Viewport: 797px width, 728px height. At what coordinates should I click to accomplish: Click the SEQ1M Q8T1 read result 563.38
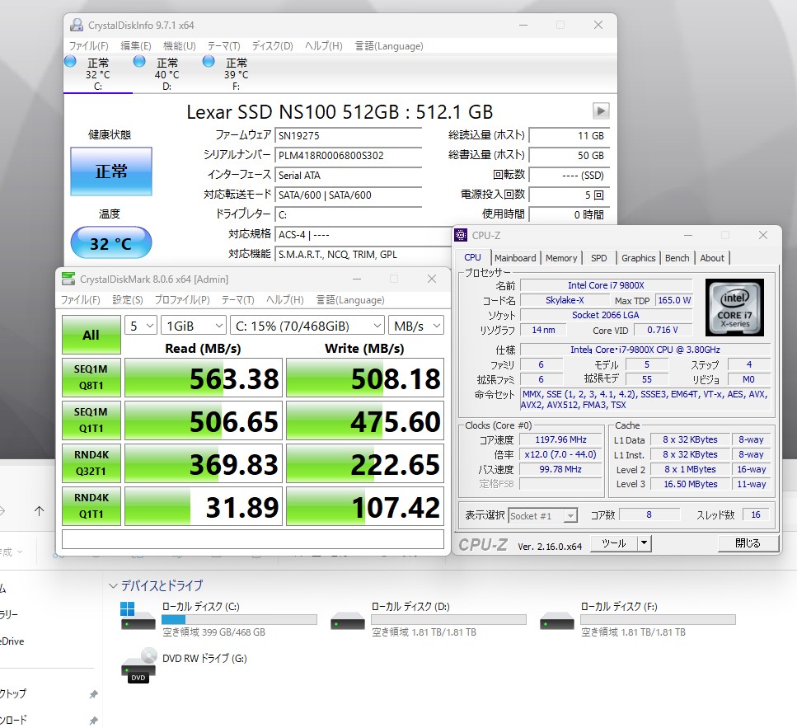(x=204, y=378)
